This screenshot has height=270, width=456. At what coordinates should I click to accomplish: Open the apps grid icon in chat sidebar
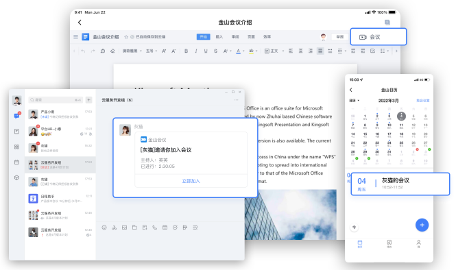16,147
